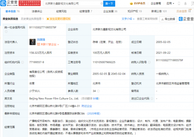This screenshot has height=137, width=194.
Task: Select approval date 2021-09-22
Action: click(163, 53)
